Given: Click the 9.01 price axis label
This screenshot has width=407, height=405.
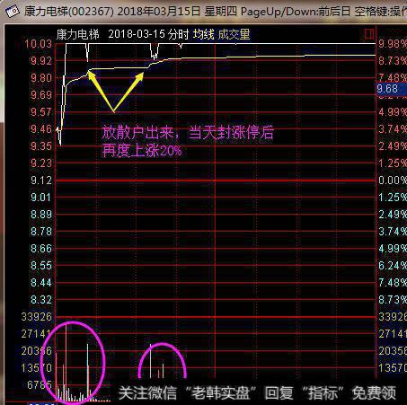Looking at the screenshot, I should 41,198.
